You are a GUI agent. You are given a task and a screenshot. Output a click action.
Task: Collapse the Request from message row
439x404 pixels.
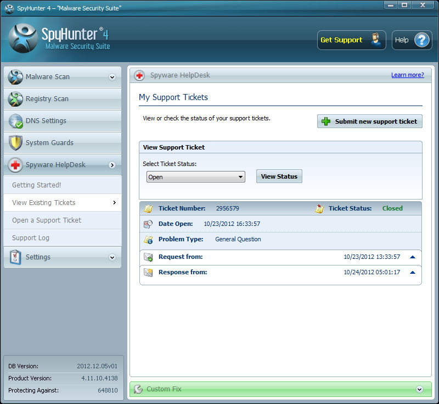click(x=413, y=257)
